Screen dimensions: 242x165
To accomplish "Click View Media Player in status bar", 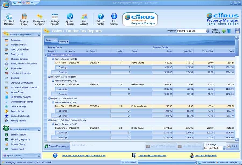I will pyautogui.click(x=227, y=163).
